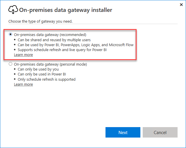The image size is (186, 148).
Task: Open Learn more link under recommended gateway
Action: tap(23, 55)
